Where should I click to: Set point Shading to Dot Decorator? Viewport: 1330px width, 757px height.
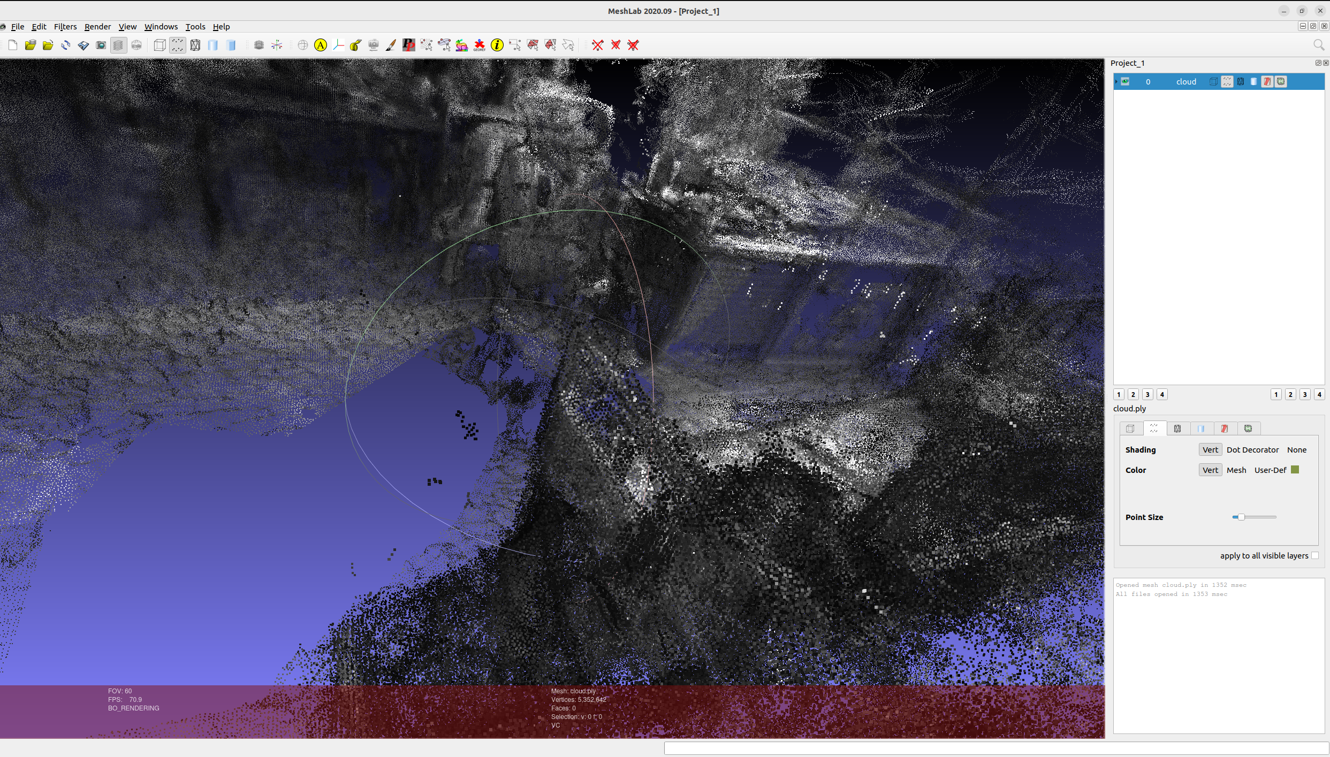(1252, 450)
